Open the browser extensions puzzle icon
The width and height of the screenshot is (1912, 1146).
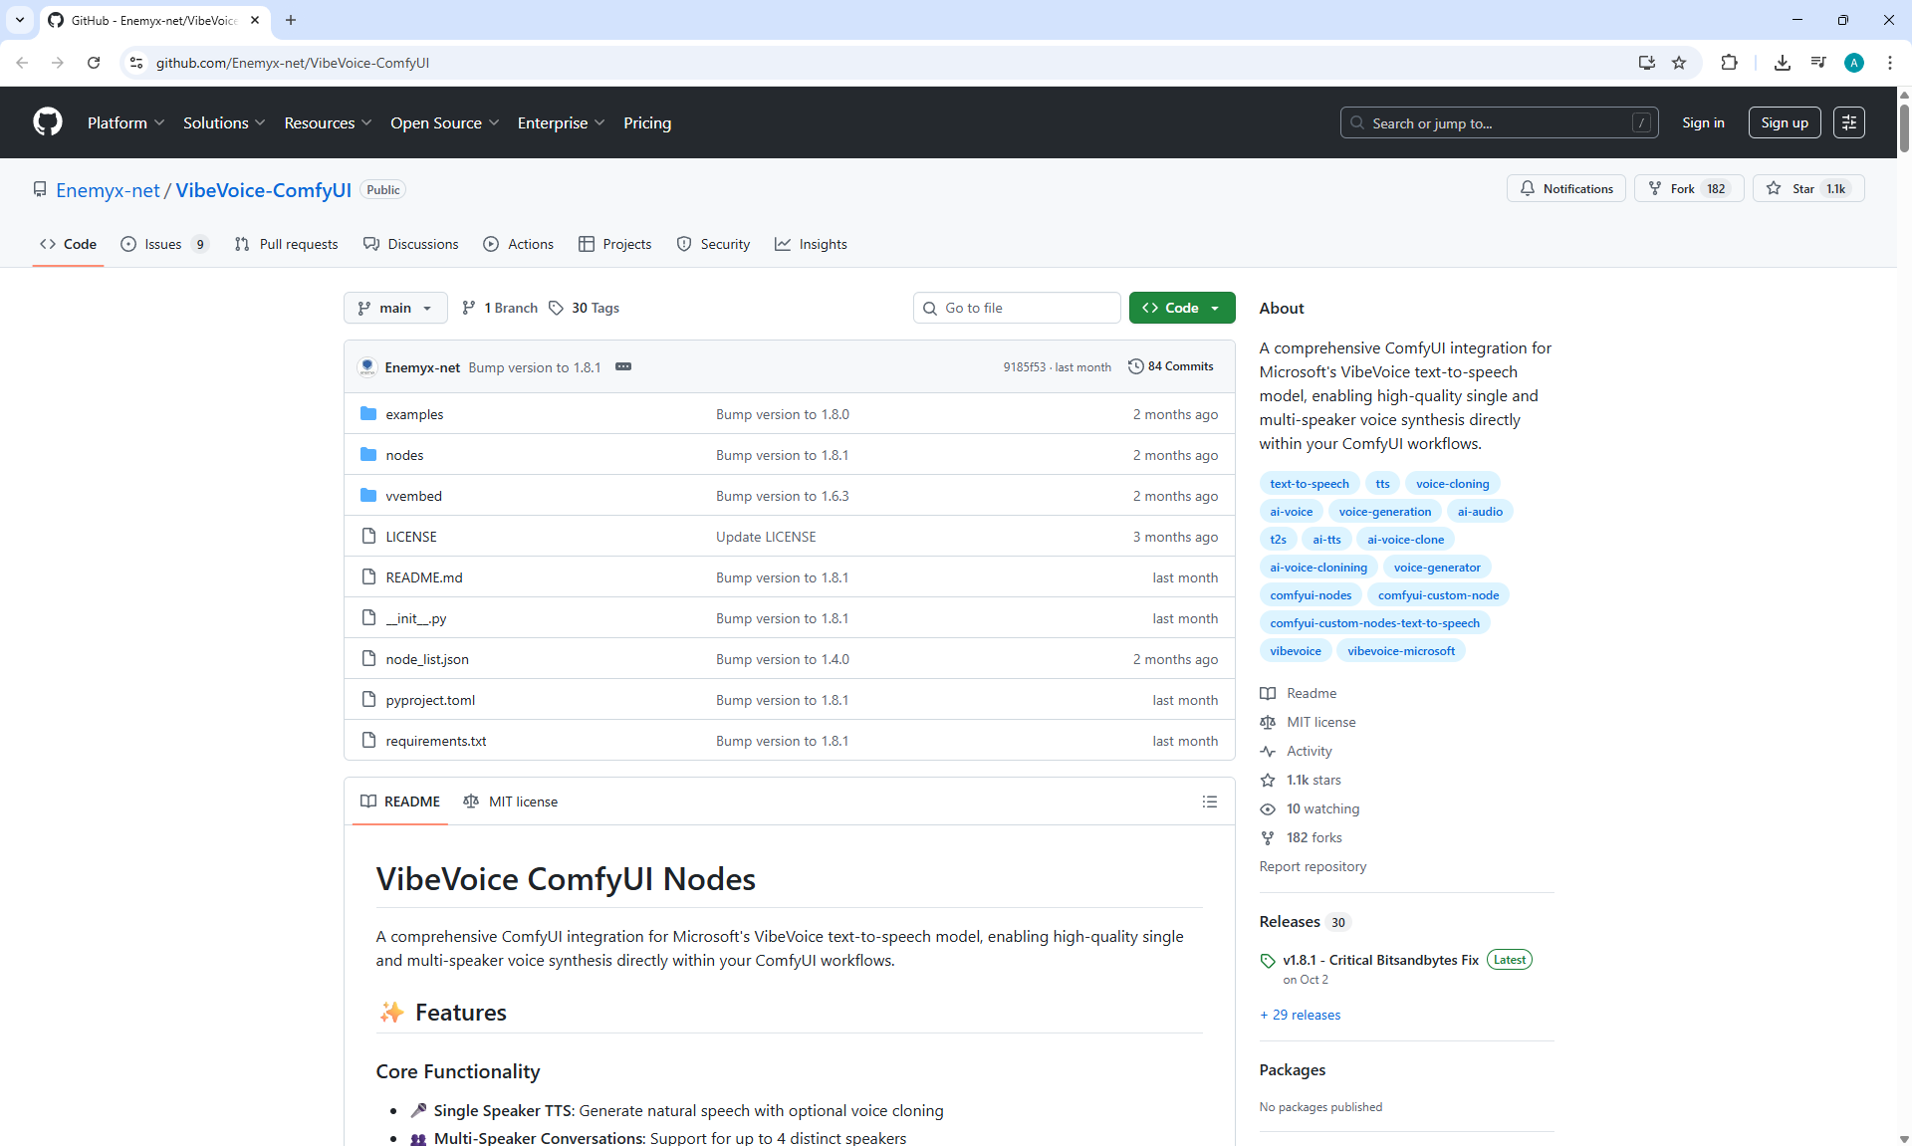click(x=1729, y=63)
